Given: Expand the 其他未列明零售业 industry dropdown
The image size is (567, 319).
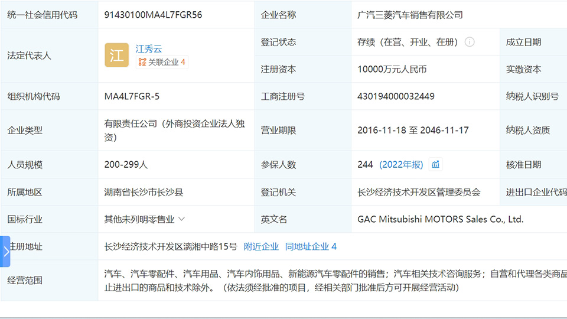Looking at the screenshot, I should tap(181, 219).
